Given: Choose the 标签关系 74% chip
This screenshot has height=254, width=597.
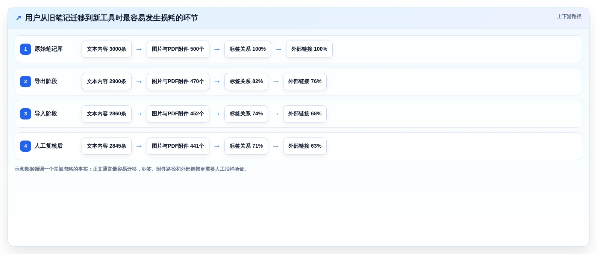Looking at the screenshot, I should (246, 114).
